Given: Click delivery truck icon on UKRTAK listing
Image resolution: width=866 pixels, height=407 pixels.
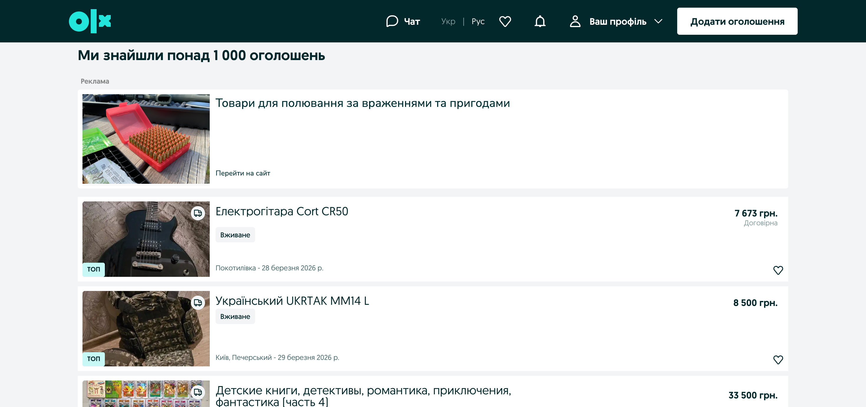Looking at the screenshot, I should click(x=198, y=302).
